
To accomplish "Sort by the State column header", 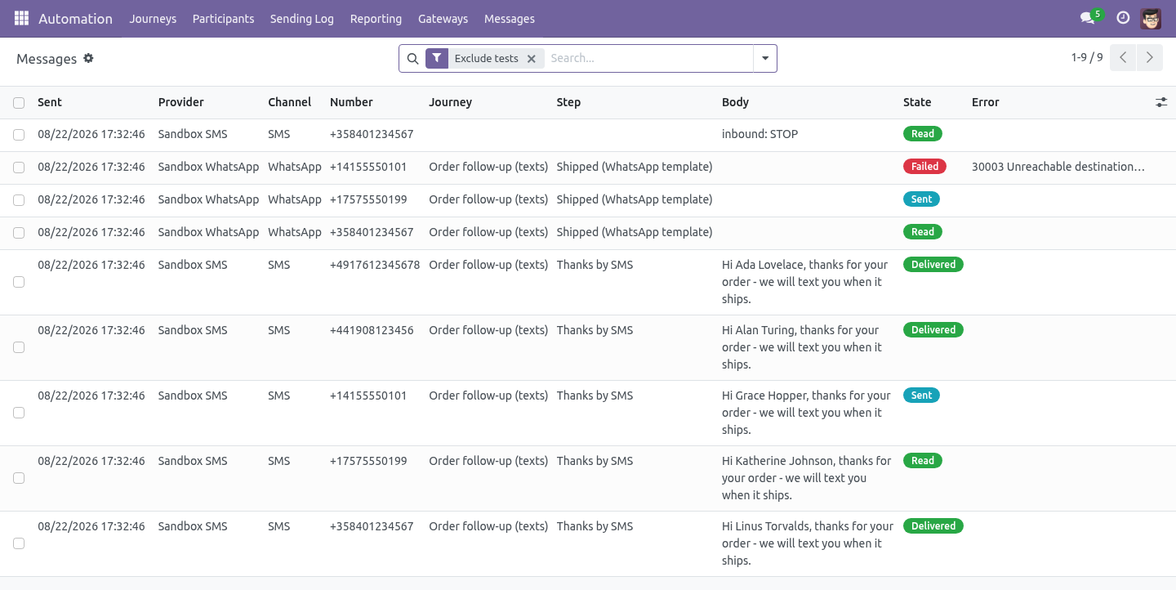I will [917, 102].
